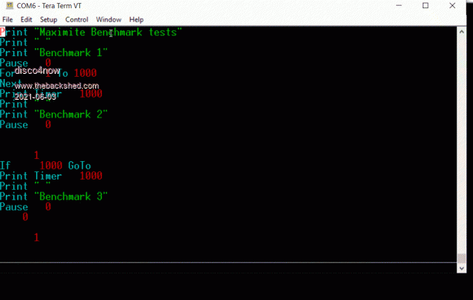Open the Edit menu

(27, 20)
